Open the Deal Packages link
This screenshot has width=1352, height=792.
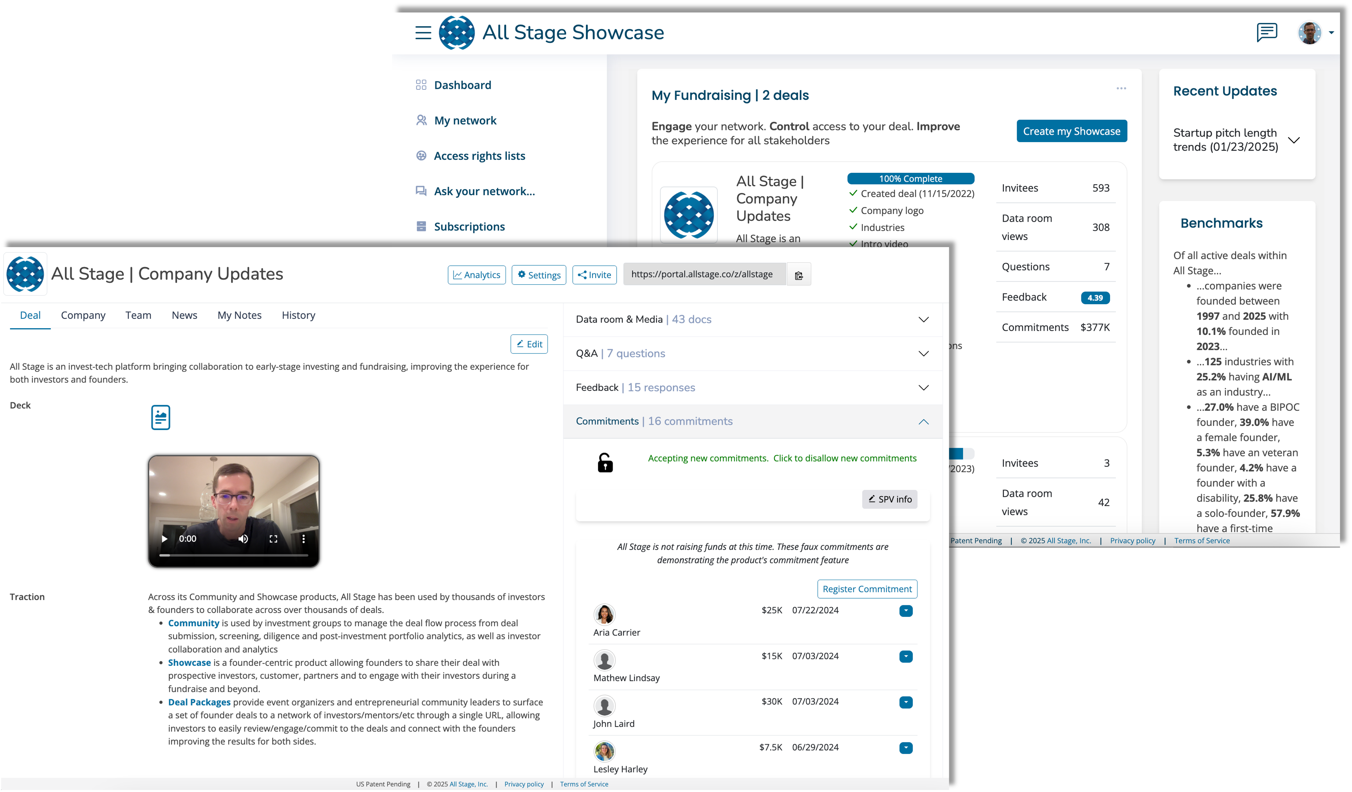pyautogui.click(x=199, y=703)
